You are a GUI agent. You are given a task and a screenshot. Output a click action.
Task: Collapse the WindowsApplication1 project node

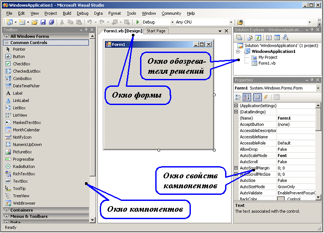[238, 52]
